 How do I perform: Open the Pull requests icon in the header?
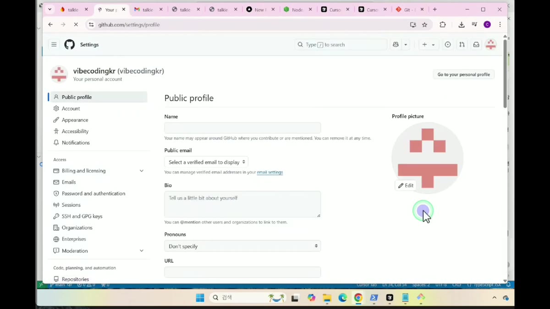point(462,44)
